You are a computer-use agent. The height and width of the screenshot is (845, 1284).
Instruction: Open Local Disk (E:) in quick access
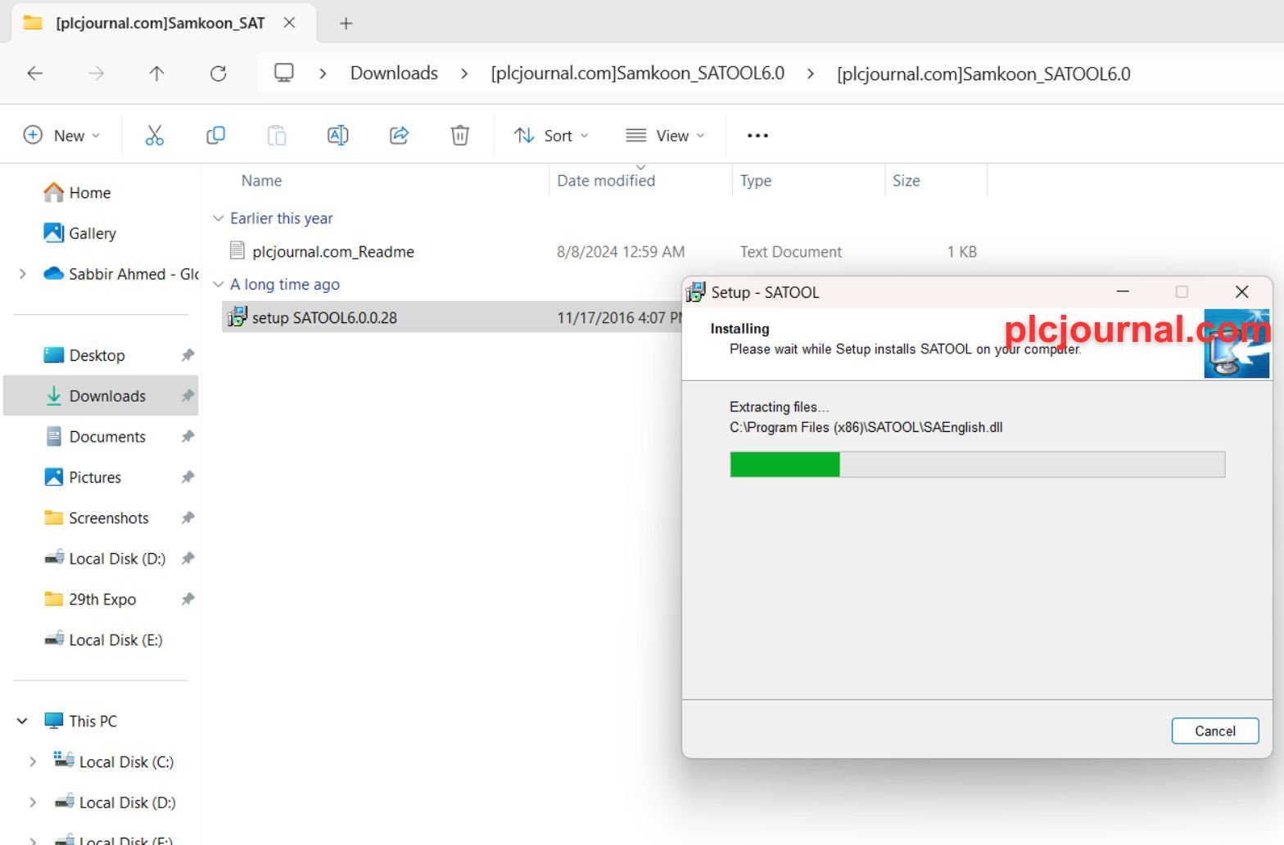coord(115,640)
